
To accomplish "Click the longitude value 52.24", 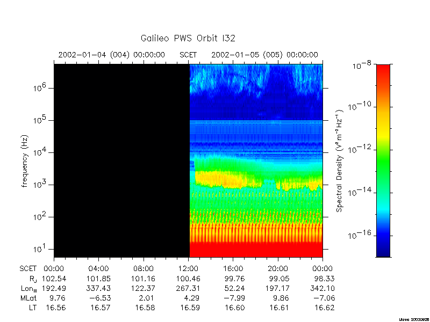I will pyautogui.click(x=235, y=288).
